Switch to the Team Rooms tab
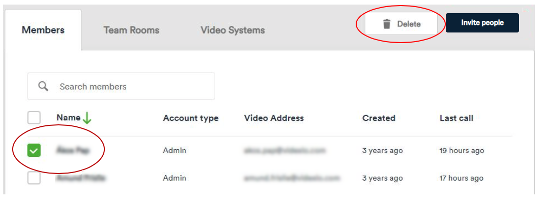This screenshot has height=204, width=544. 131,30
